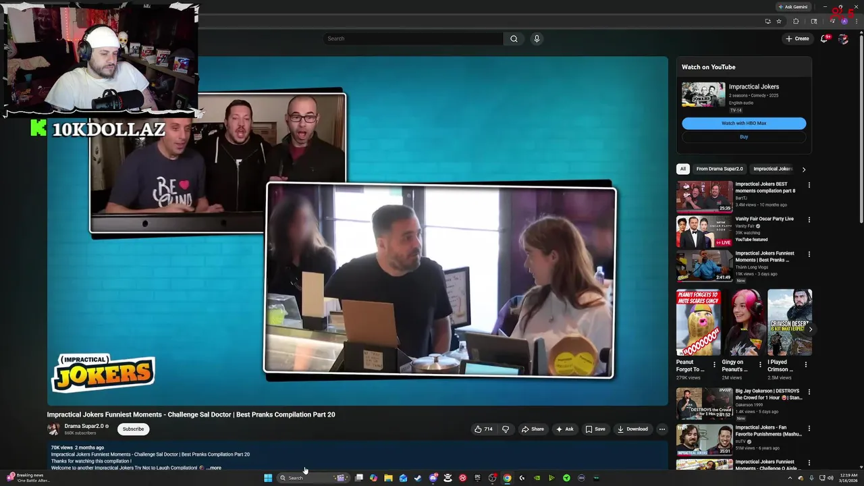Like the video with thumbs up
Image resolution: width=864 pixels, height=486 pixels.
(x=483, y=429)
